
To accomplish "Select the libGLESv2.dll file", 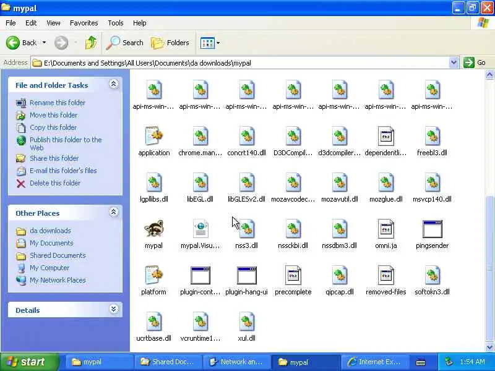I will point(246,182).
